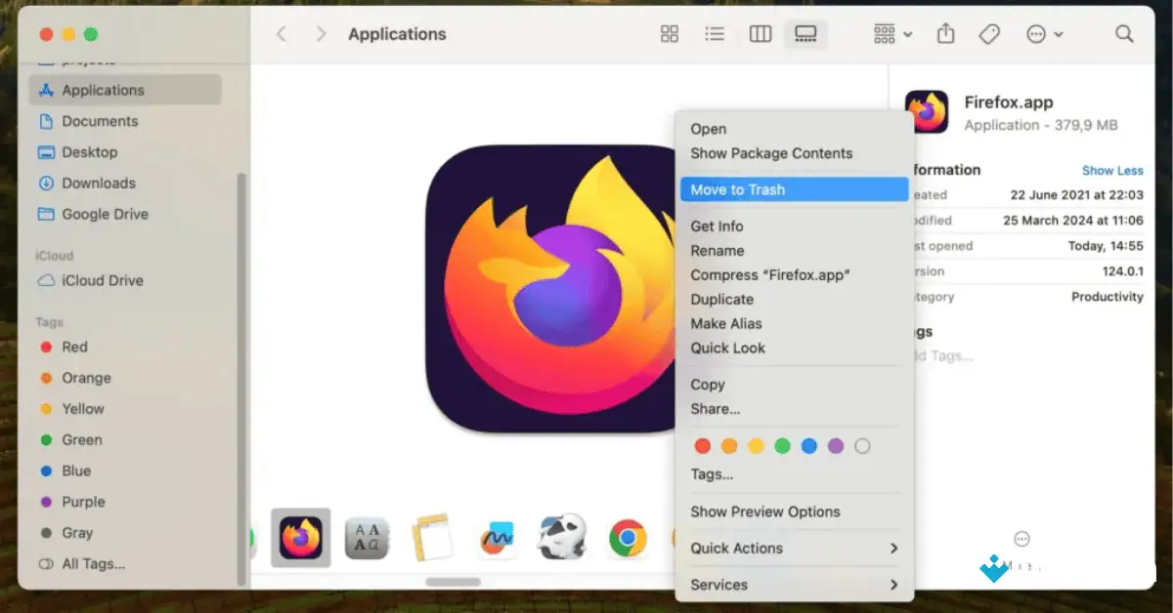Click the horizontal scrollbar at the bottom
This screenshot has height=613, width=1173.
[x=453, y=580]
